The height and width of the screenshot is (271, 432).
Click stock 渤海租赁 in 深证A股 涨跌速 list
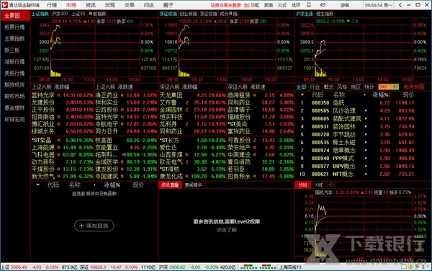coord(239,95)
